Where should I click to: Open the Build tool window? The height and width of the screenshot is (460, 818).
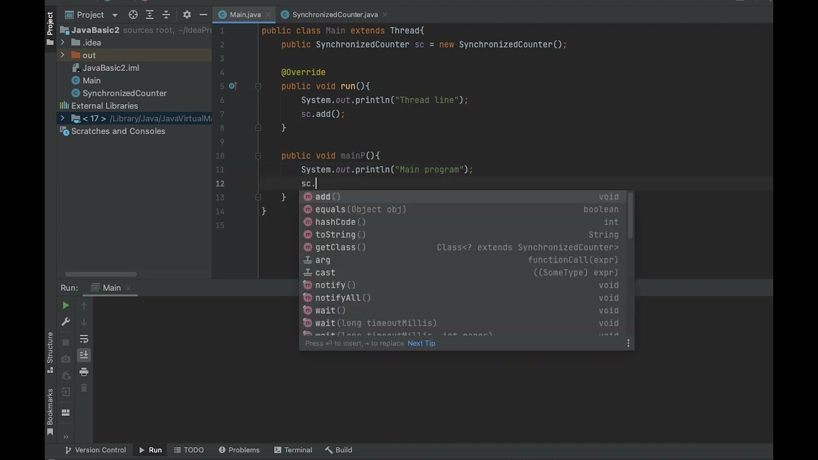point(338,450)
